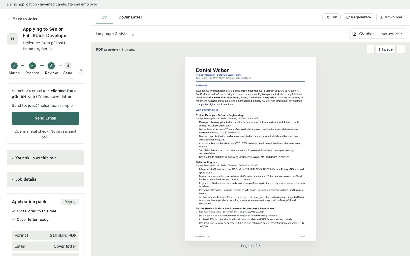Viewport: 410px width, 256px height.
Task: Click the Send Email button
Action: coord(45,118)
